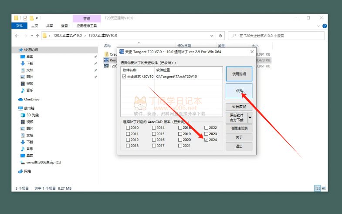Image resolution: width=342 pixels, height=214 pixels.
Task: Refresh the current folder view
Action: [x=220, y=36]
